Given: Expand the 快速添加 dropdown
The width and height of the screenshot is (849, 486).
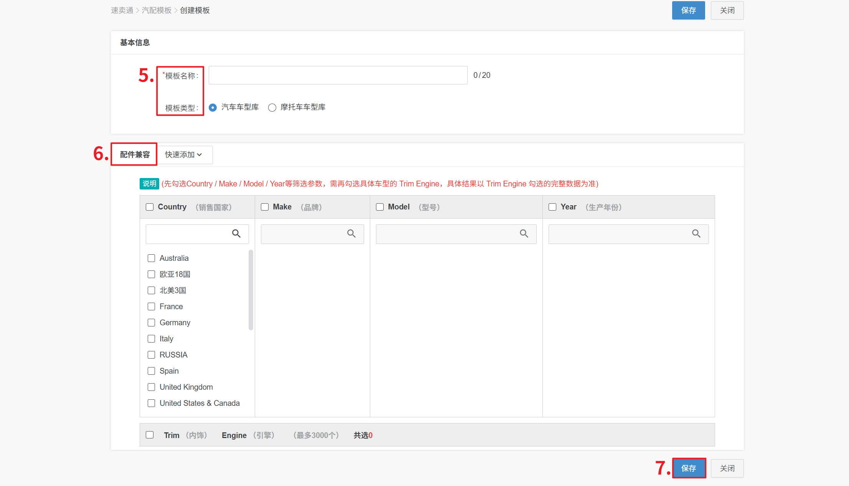Looking at the screenshot, I should 184,155.
